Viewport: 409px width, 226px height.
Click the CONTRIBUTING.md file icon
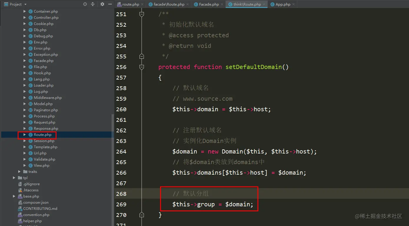coord(20,209)
